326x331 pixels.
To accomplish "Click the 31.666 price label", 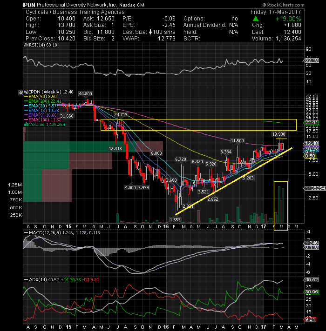I will pyautogui.click(x=67, y=116).
